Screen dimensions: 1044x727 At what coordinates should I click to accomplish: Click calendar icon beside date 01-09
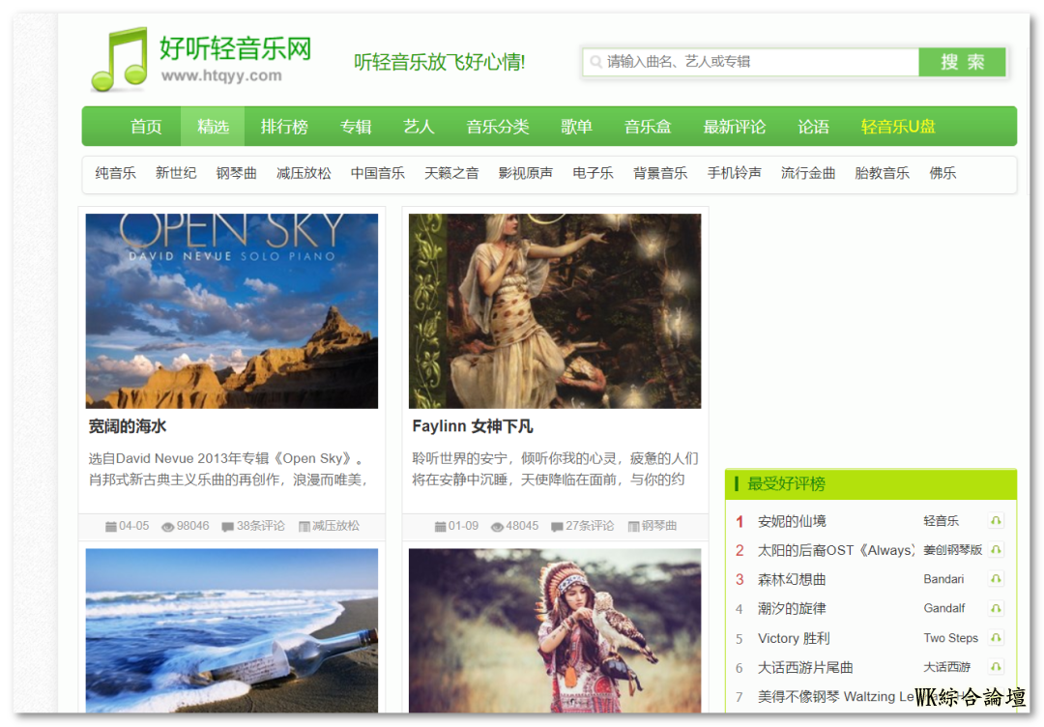(x=440, y=527)
